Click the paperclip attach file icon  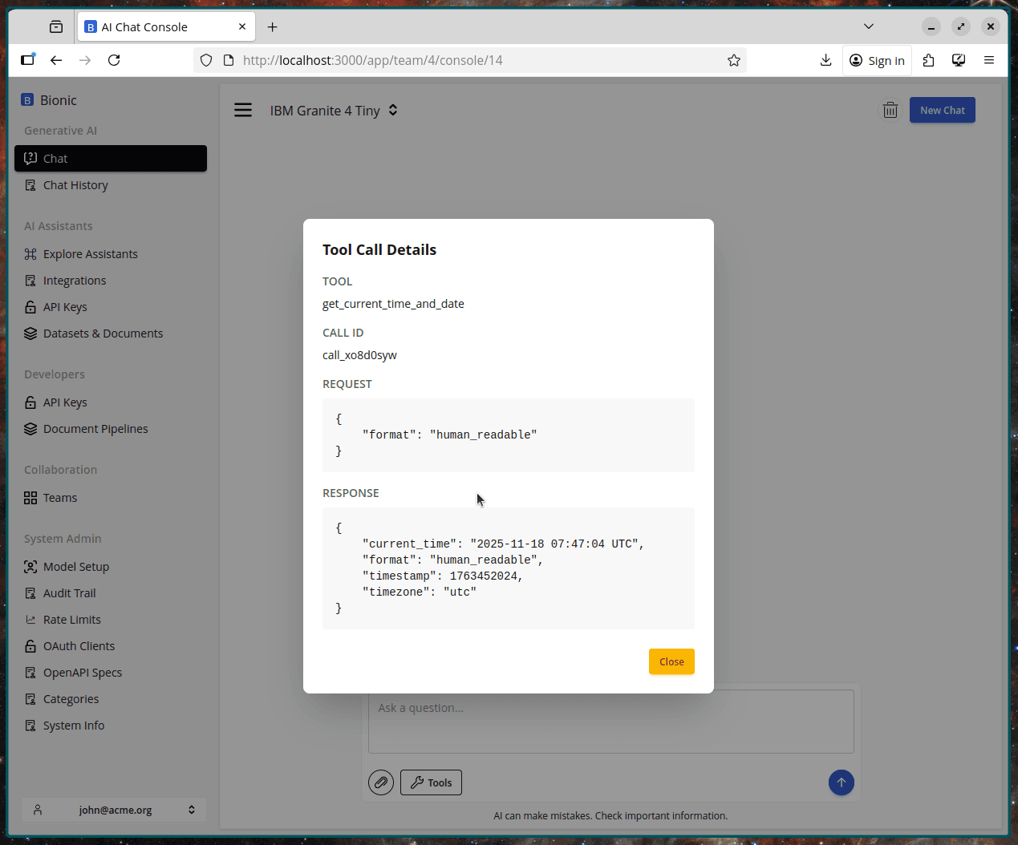pos(381,782)
